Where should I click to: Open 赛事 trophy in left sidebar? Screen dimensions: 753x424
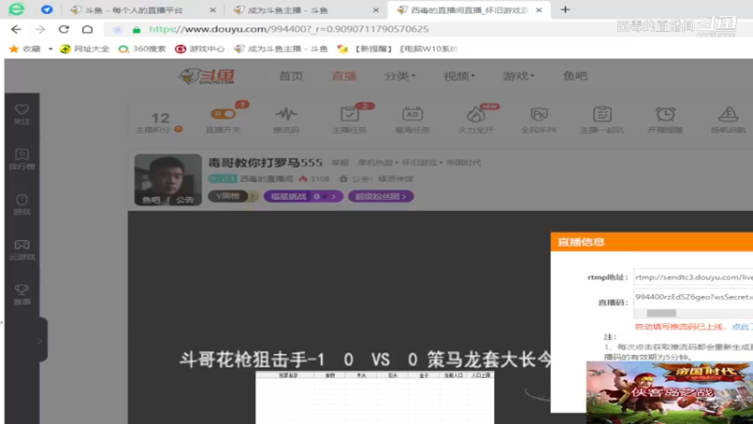coord(22,295)
